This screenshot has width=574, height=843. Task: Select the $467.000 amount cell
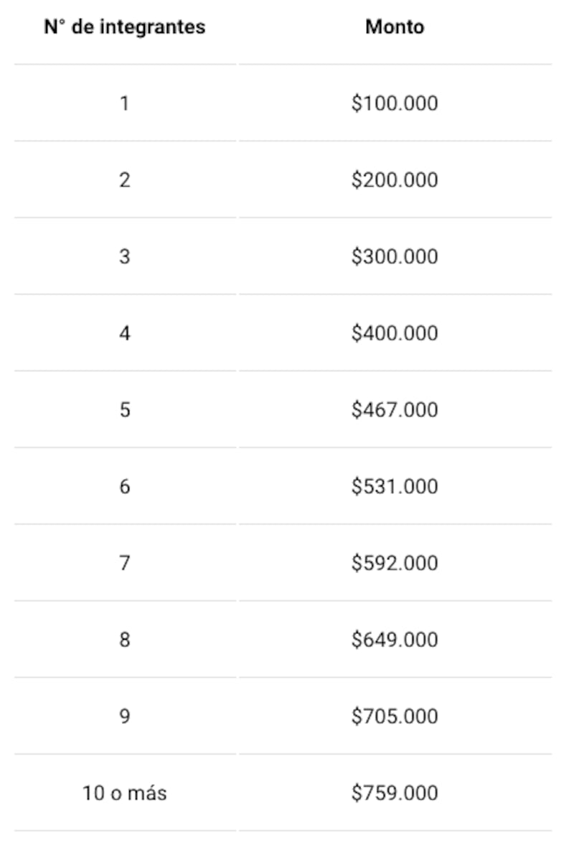click(x=395, y=410)
